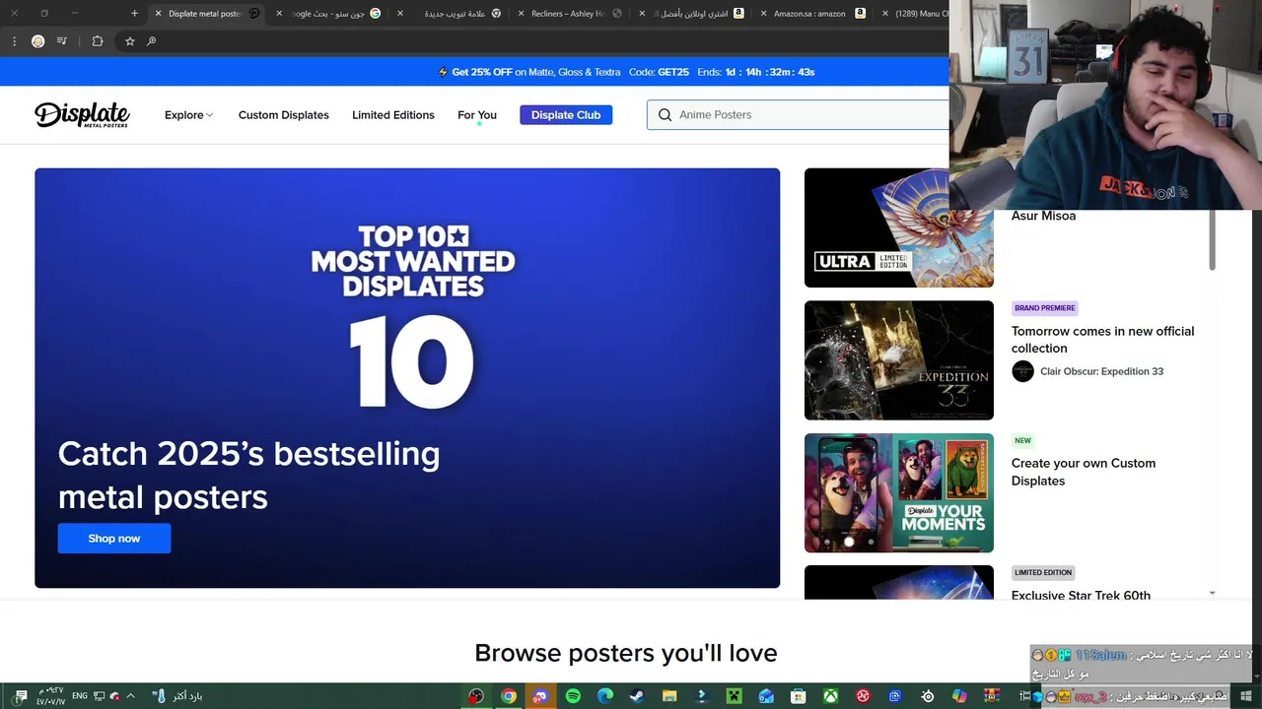This screenshot has height=709, width=1262.
Task: Click the Anime Posters search field
Action: [x=799, y=115]
